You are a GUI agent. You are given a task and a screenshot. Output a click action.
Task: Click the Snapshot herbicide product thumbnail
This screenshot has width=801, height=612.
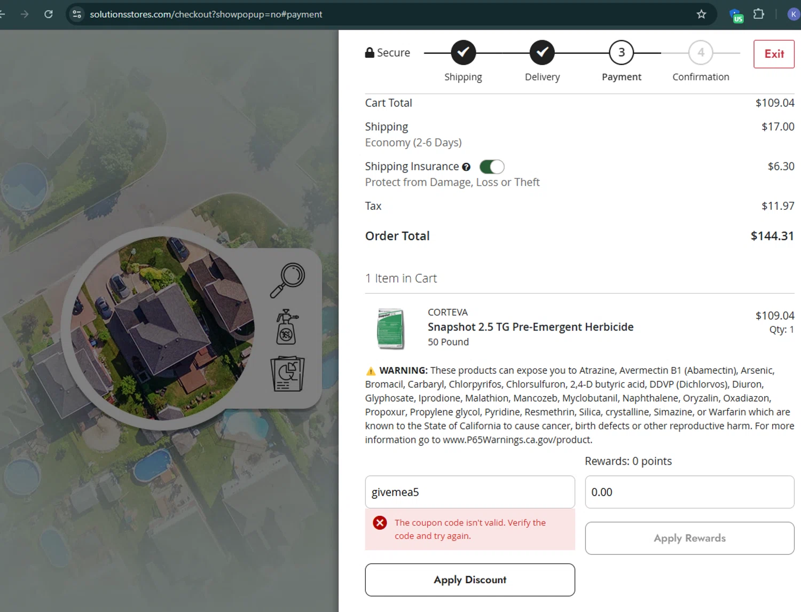pos(391,328)
